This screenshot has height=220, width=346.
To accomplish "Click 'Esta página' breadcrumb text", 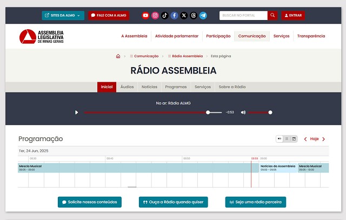I will tap(221, 56).
